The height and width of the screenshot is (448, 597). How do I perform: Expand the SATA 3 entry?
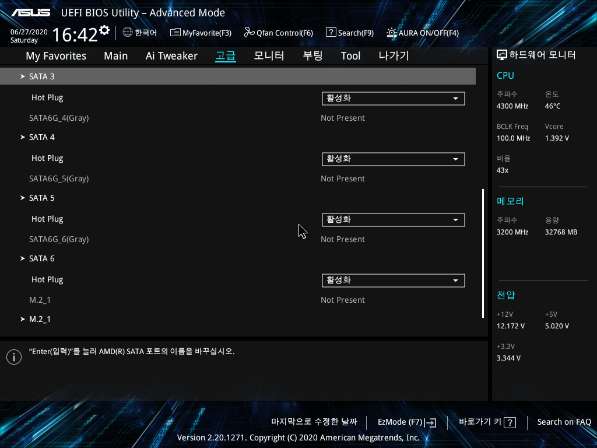(238, 76)
